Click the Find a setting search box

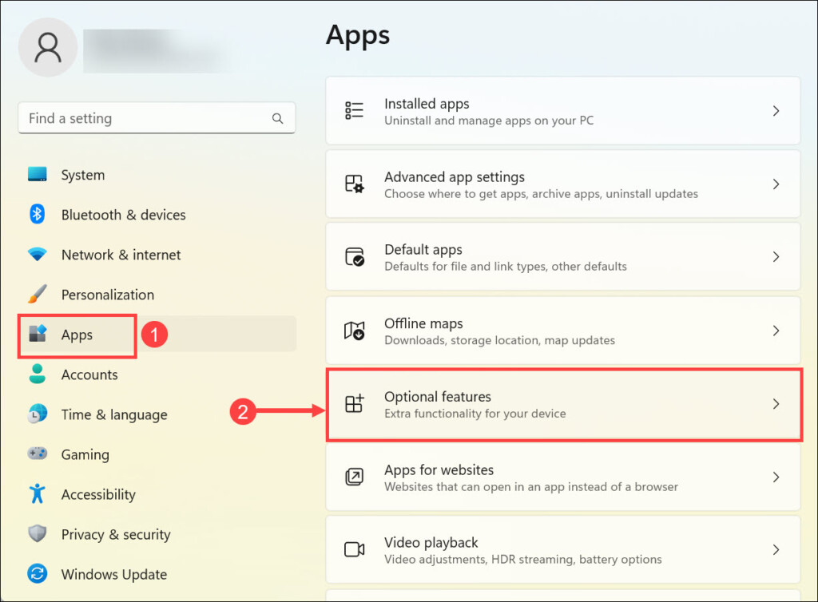[144, 118]
